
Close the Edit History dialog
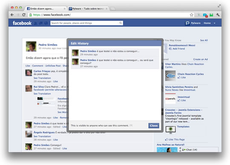click(x=154, y=125)
